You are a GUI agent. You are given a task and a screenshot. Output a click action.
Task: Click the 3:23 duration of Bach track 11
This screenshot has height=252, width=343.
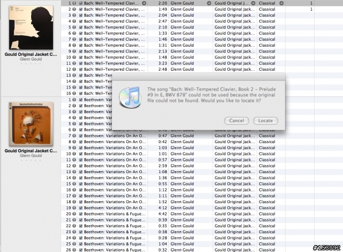pos(163,63)
